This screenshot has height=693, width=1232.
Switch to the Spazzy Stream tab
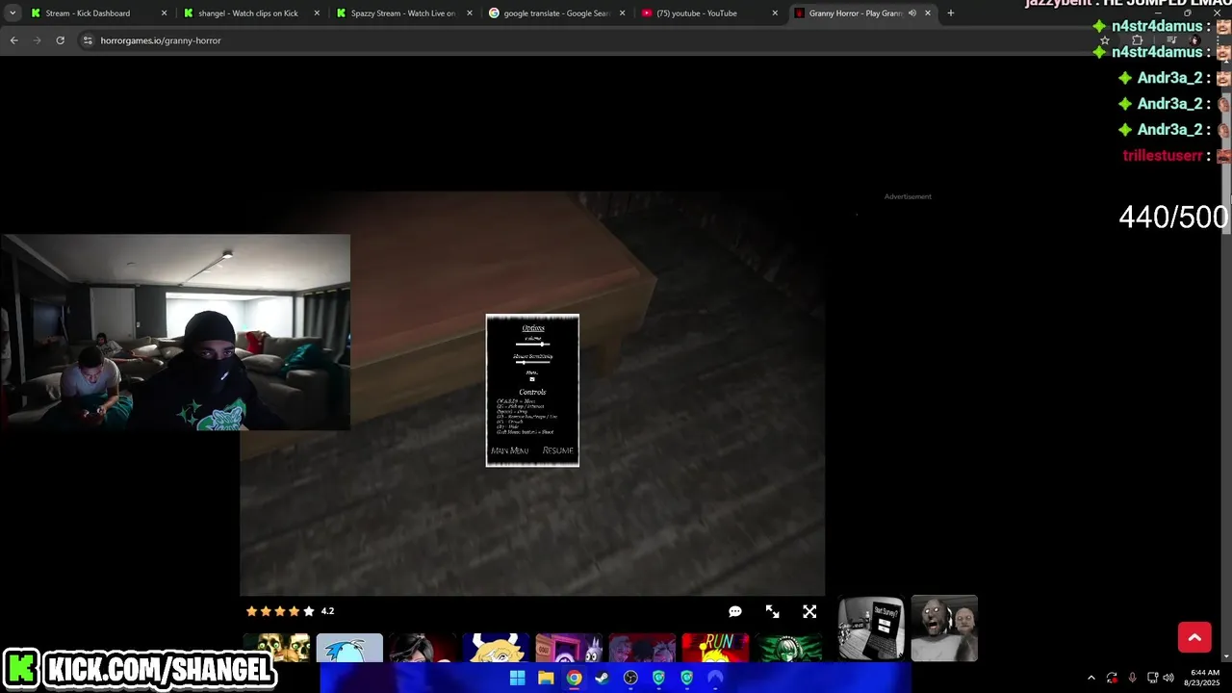[402, 13]
